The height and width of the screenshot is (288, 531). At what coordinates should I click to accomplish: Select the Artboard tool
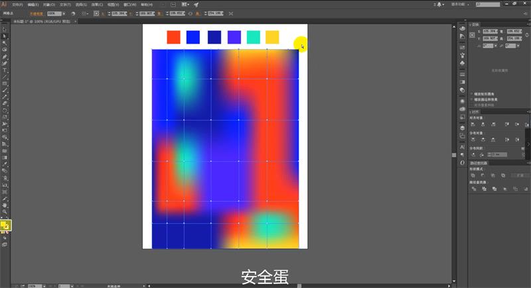5,192
